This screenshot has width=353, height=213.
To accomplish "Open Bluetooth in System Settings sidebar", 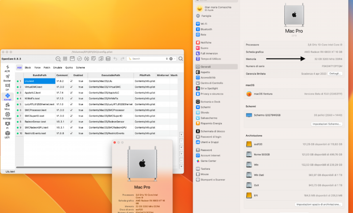I will click(204, 29).
